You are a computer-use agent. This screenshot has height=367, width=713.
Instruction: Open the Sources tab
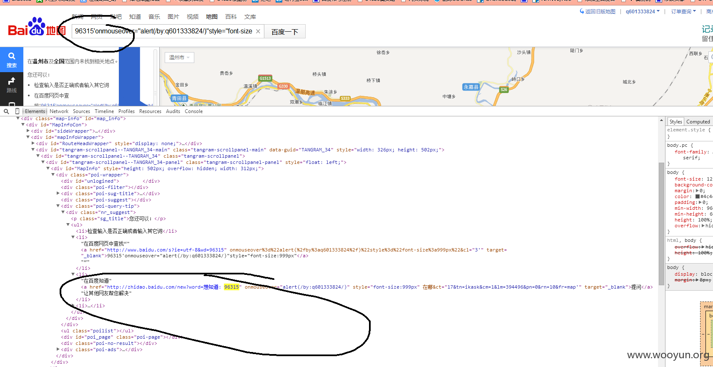click(81, 111)
